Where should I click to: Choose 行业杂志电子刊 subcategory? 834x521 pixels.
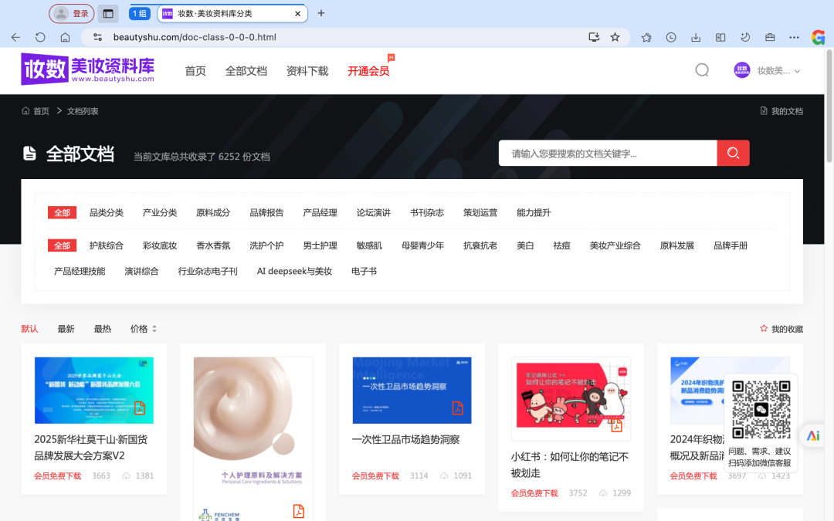[208, 271]
